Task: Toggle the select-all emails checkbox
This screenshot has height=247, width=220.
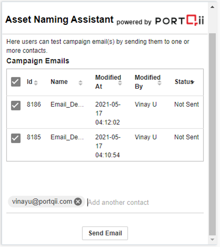Action: click(16, 82)
